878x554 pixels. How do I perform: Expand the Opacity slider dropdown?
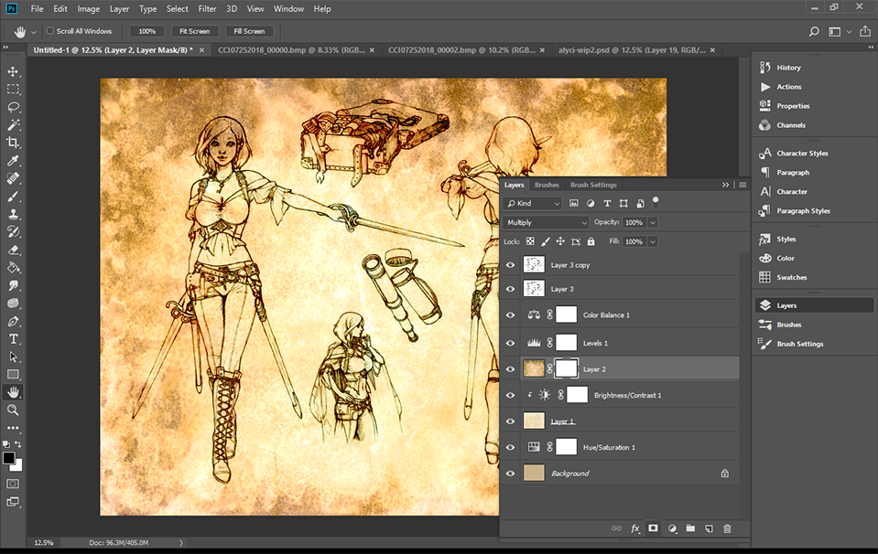pyautogui.click(x=653, y=222)
